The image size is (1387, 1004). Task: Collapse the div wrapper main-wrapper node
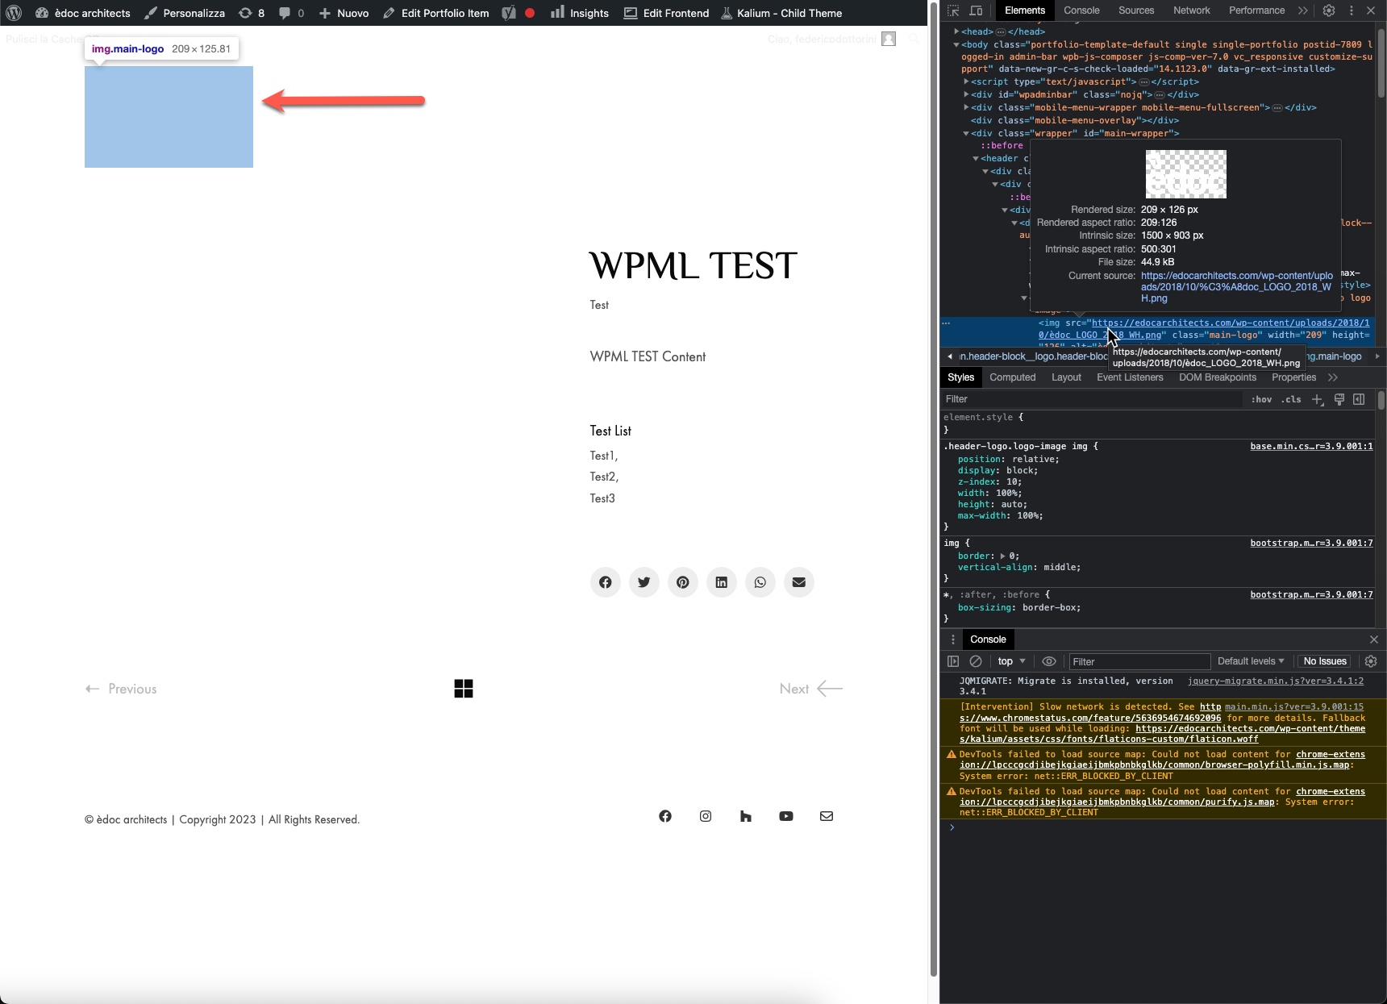966,133
